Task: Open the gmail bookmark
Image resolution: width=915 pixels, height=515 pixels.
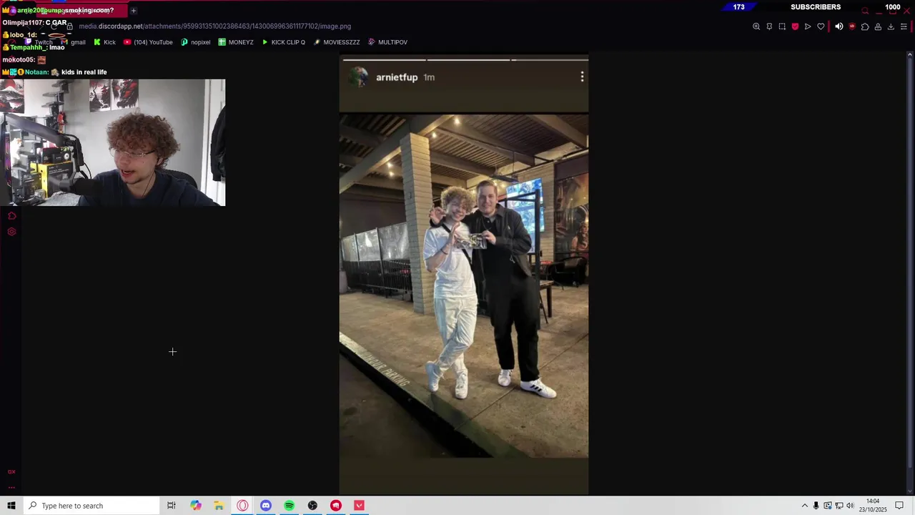Action: [x=74, y=42]
